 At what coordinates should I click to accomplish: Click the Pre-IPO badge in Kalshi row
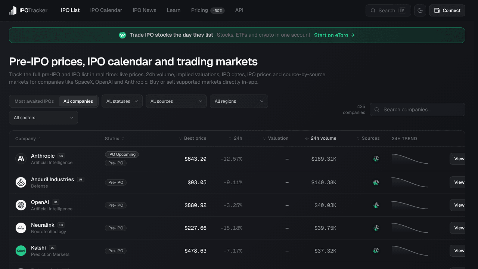(116, 251)
